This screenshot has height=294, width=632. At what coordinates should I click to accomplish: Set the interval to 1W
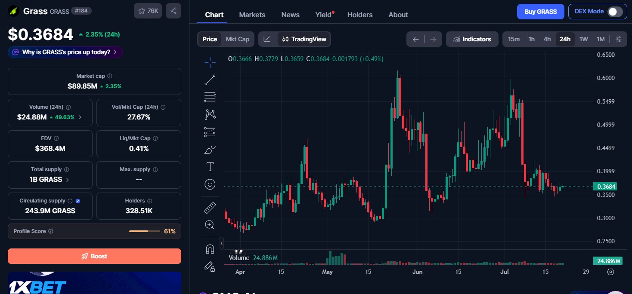pos(583,39)
